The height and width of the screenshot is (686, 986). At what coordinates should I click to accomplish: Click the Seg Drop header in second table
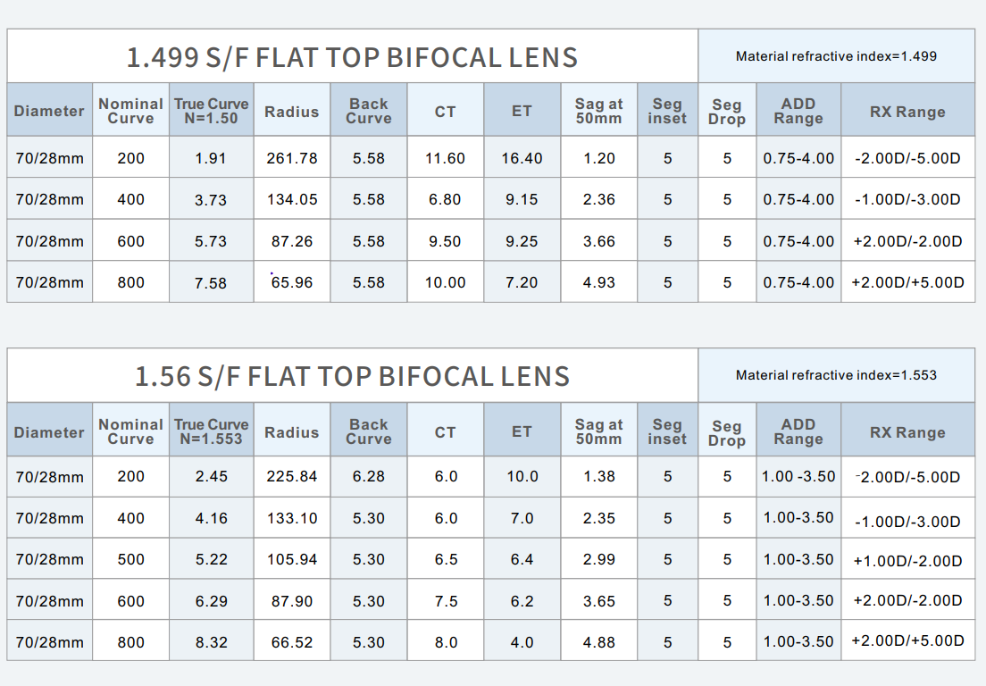(x=727, y=432)
